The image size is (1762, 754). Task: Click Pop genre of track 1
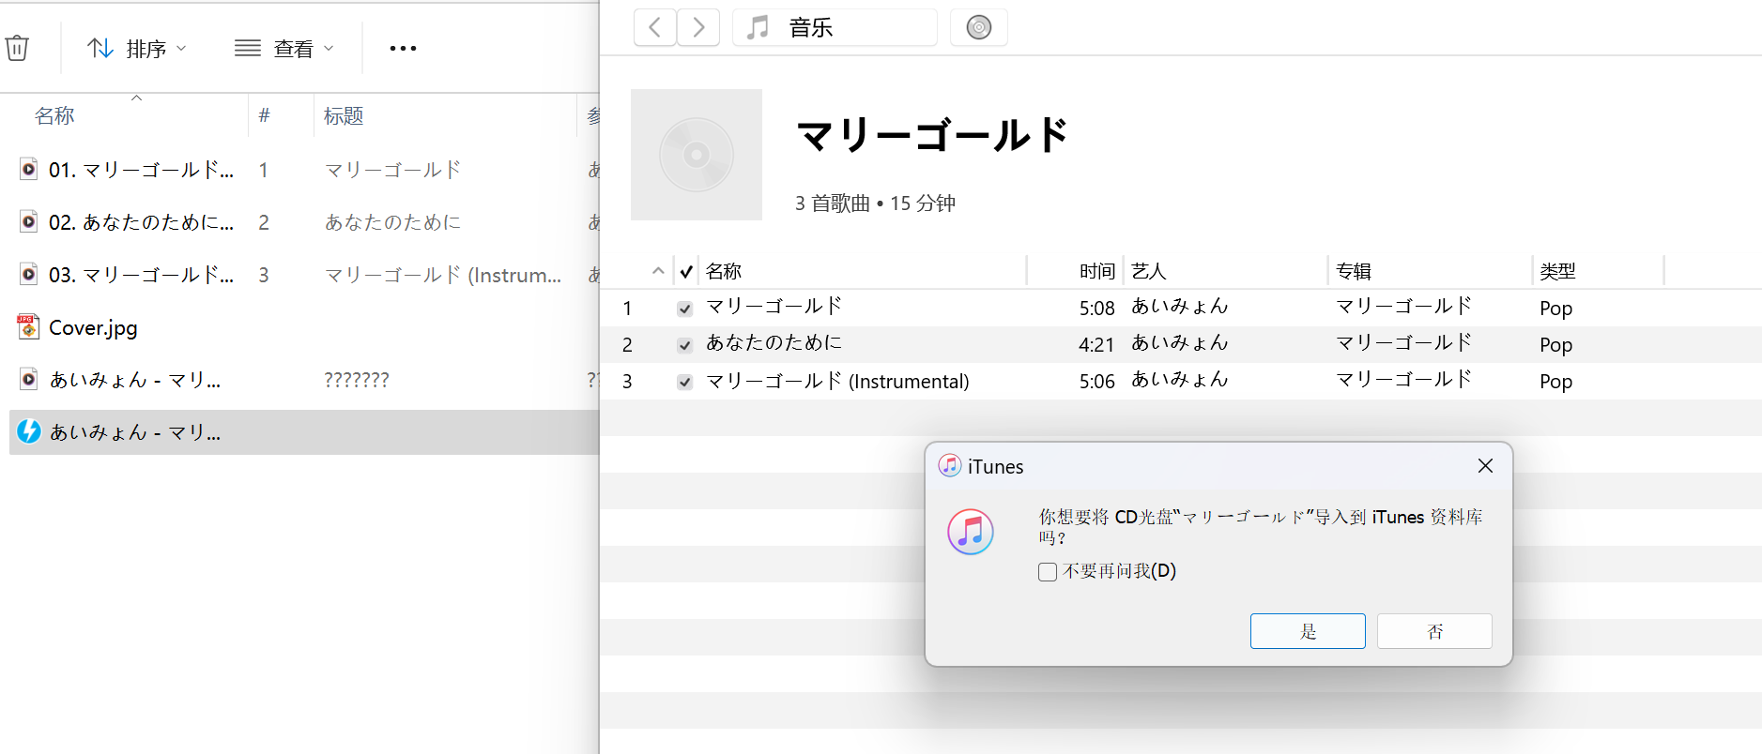tap(1555, 308)
